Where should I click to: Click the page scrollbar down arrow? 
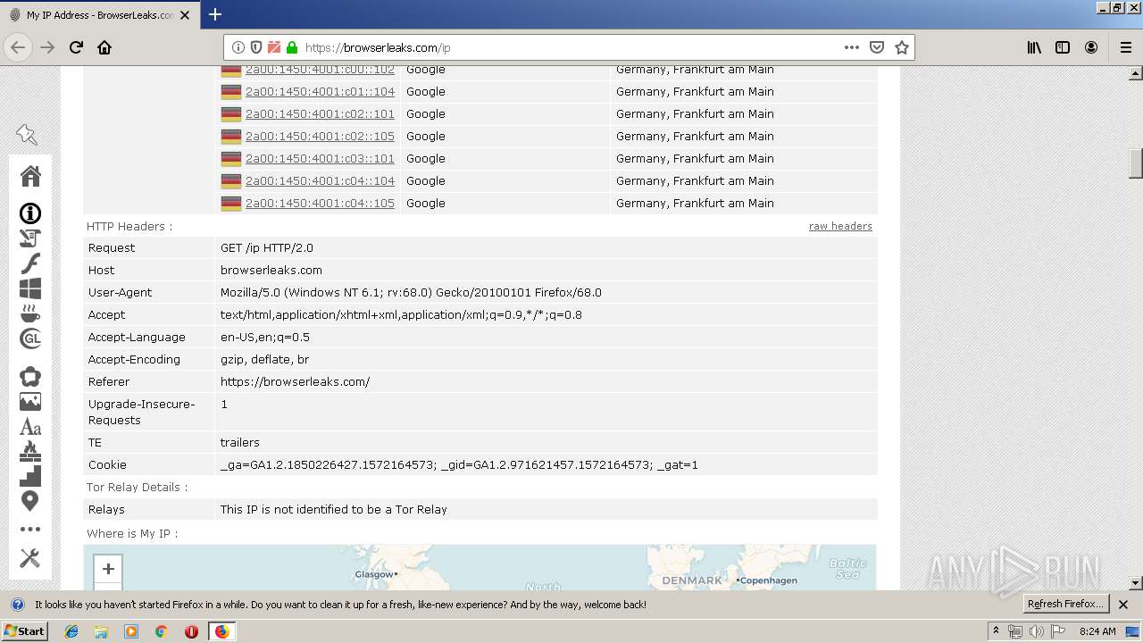point(1136,583)
